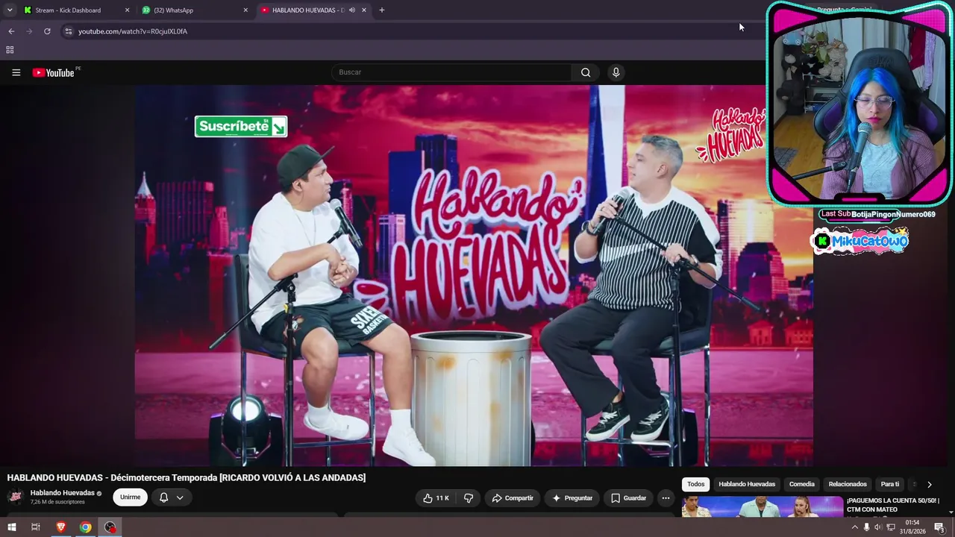The height and width of the screenshot is (537, 955).
Task: Open the Hablando Huevadas channel avatar
Action: click(15, 497)
